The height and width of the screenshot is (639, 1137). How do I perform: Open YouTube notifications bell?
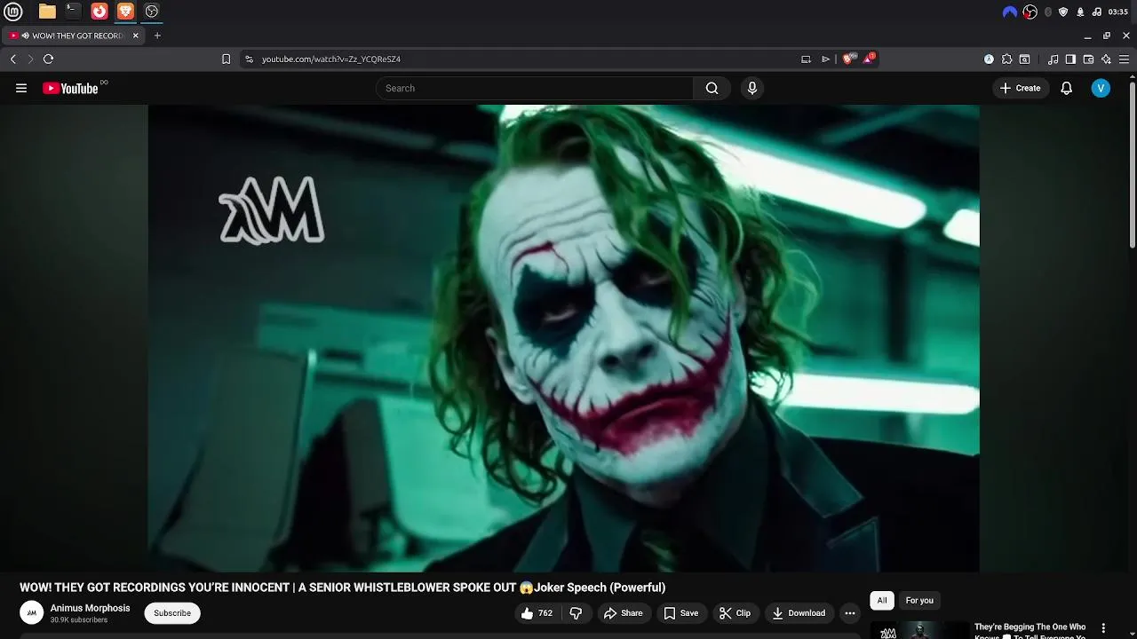pos(1067,88)
